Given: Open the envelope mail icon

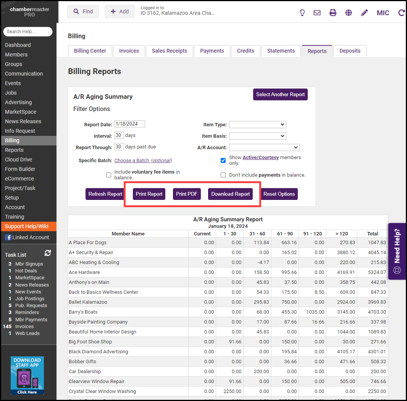Looking at the screenshot, I should tap(317, 13).
